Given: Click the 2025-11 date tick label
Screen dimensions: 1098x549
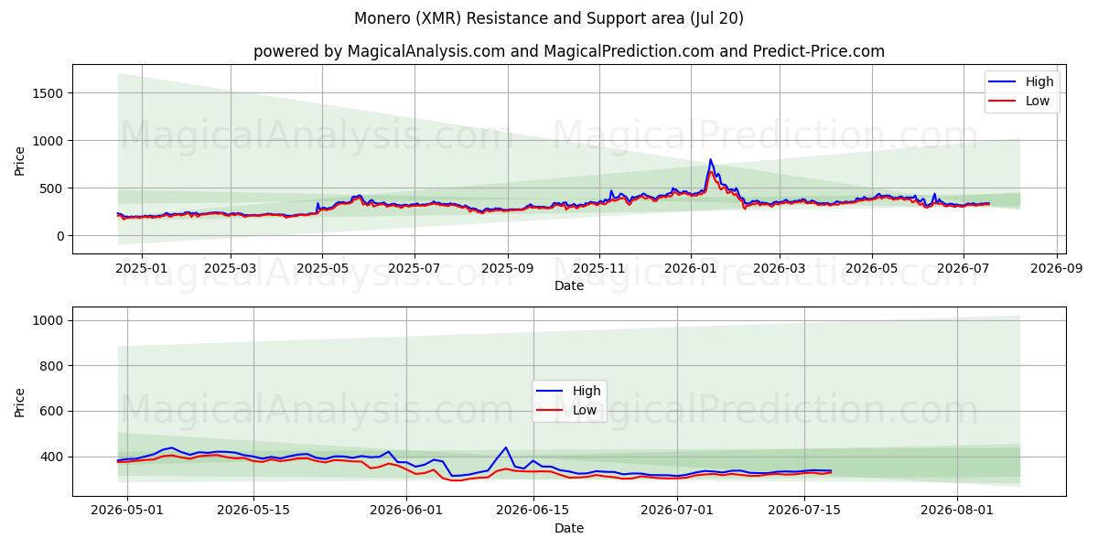Looking at the screenshot, I should coord(599,269).
